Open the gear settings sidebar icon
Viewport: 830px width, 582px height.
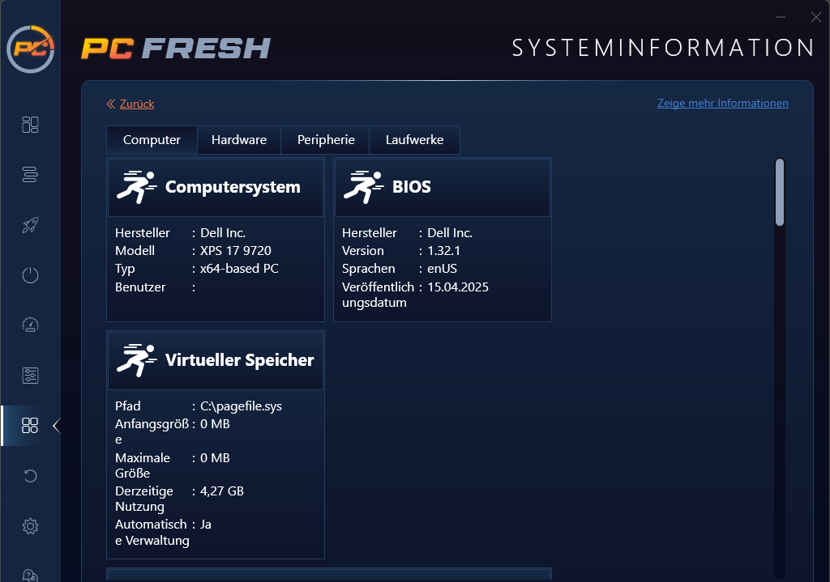click(30, 526)
